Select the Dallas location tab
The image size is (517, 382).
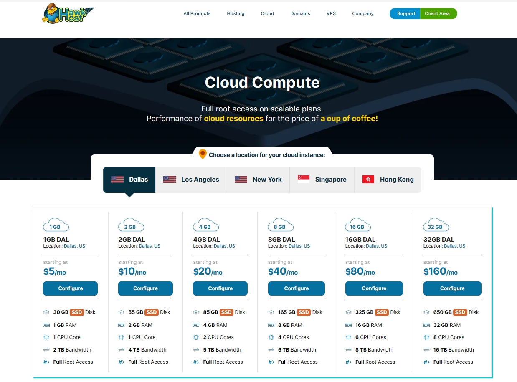[129, 180]
